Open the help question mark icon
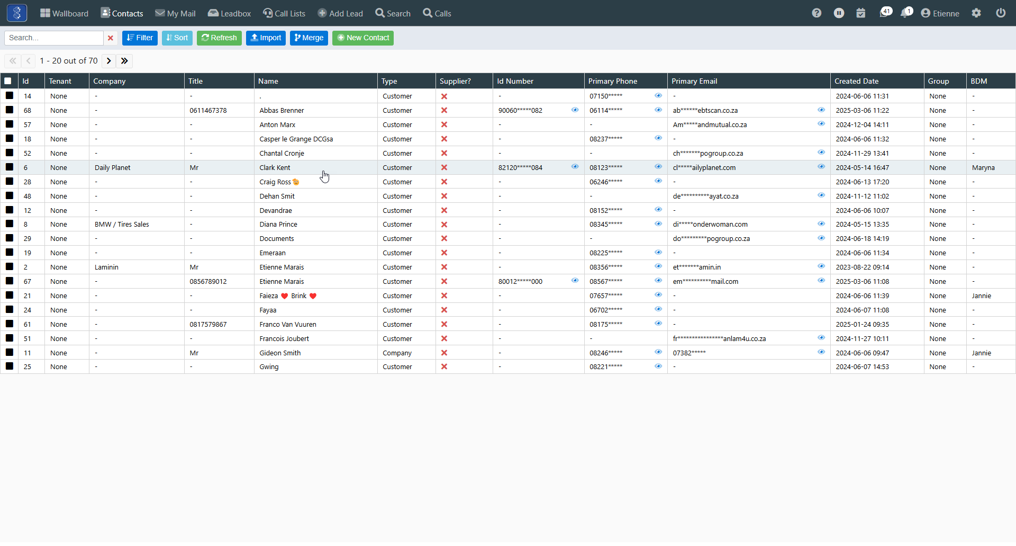 [817, 13]
